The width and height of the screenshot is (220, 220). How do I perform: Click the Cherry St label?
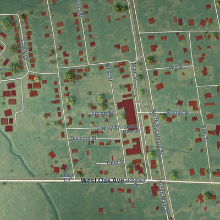click(x=108, y=128)
